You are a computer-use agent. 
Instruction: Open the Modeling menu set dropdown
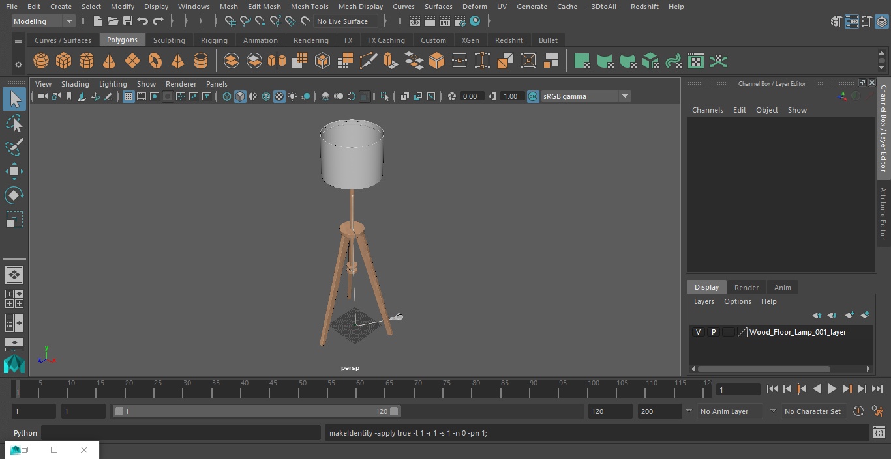click(44, 21)
